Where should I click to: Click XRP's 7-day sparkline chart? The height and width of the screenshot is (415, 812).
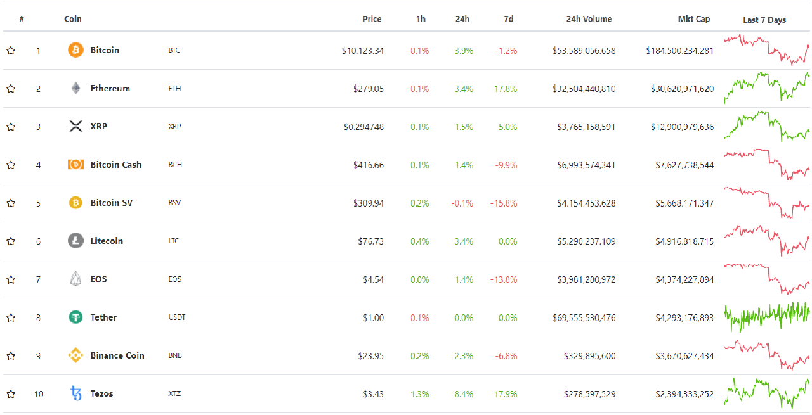(767, 126)
